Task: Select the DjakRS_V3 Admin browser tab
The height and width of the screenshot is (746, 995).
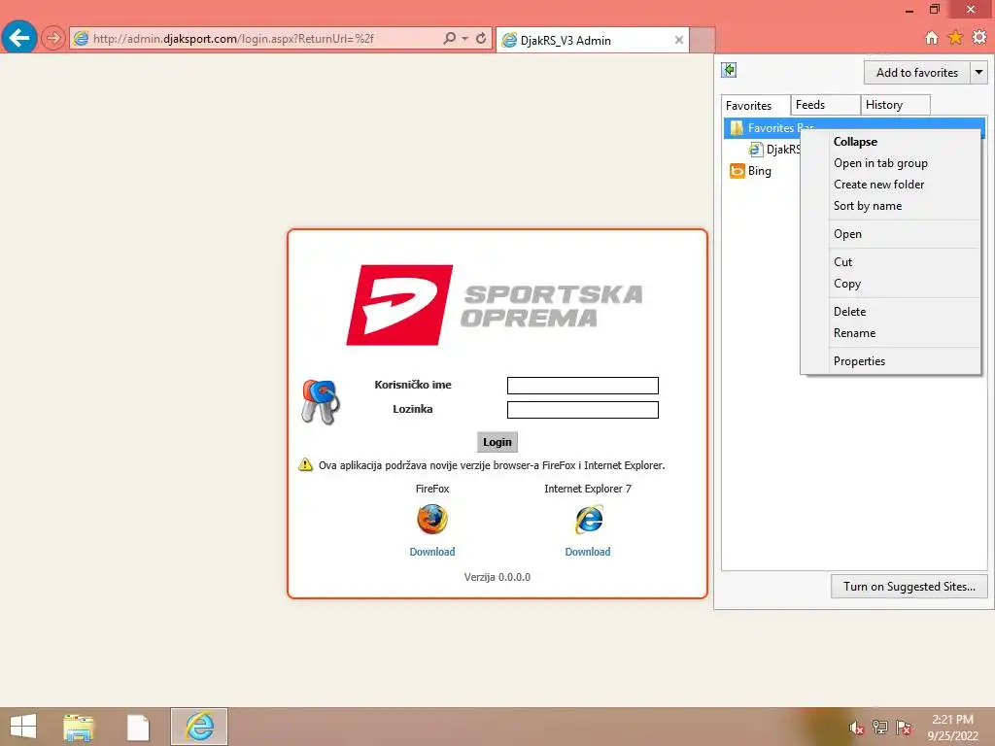Action: [x=593, y=40]
